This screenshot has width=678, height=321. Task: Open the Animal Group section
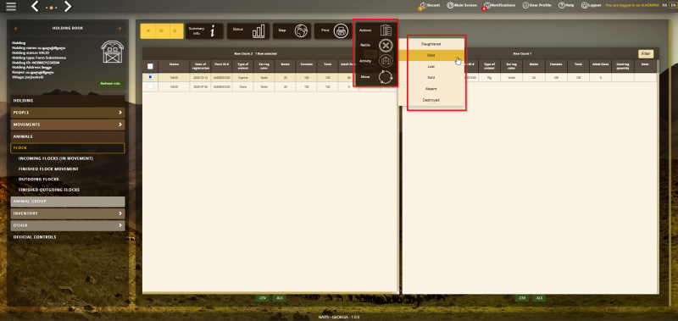(x=68, y=202)
